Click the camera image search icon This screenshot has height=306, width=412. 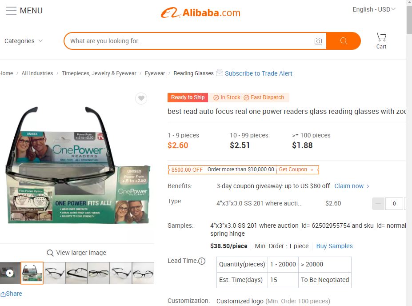(318, 41)
